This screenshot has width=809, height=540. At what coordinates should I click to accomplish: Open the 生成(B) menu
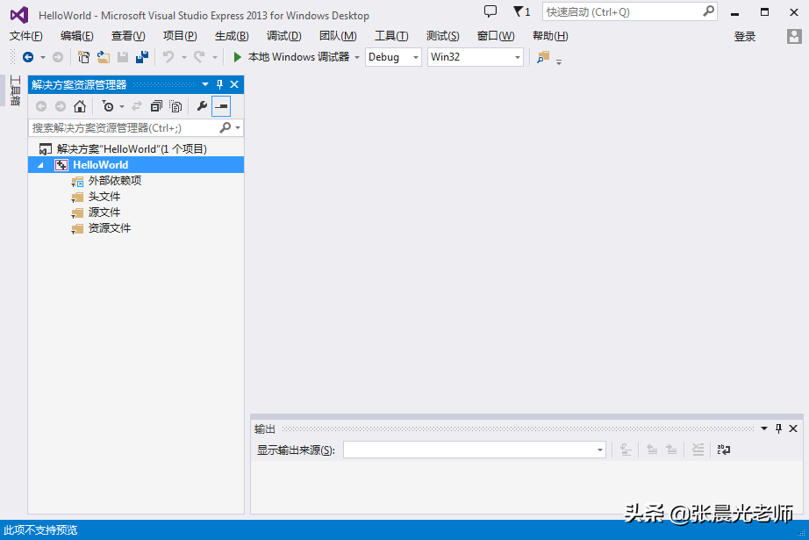pyautogui.click(x=232, y=36)
